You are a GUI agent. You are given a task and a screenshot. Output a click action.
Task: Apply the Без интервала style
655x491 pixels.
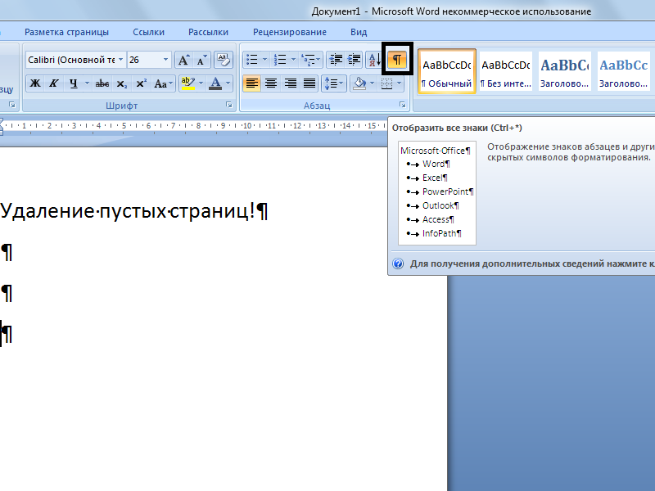coord(506,71)
